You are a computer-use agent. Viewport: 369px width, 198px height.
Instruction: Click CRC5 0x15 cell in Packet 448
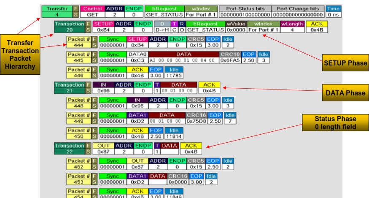click(196, 103)
